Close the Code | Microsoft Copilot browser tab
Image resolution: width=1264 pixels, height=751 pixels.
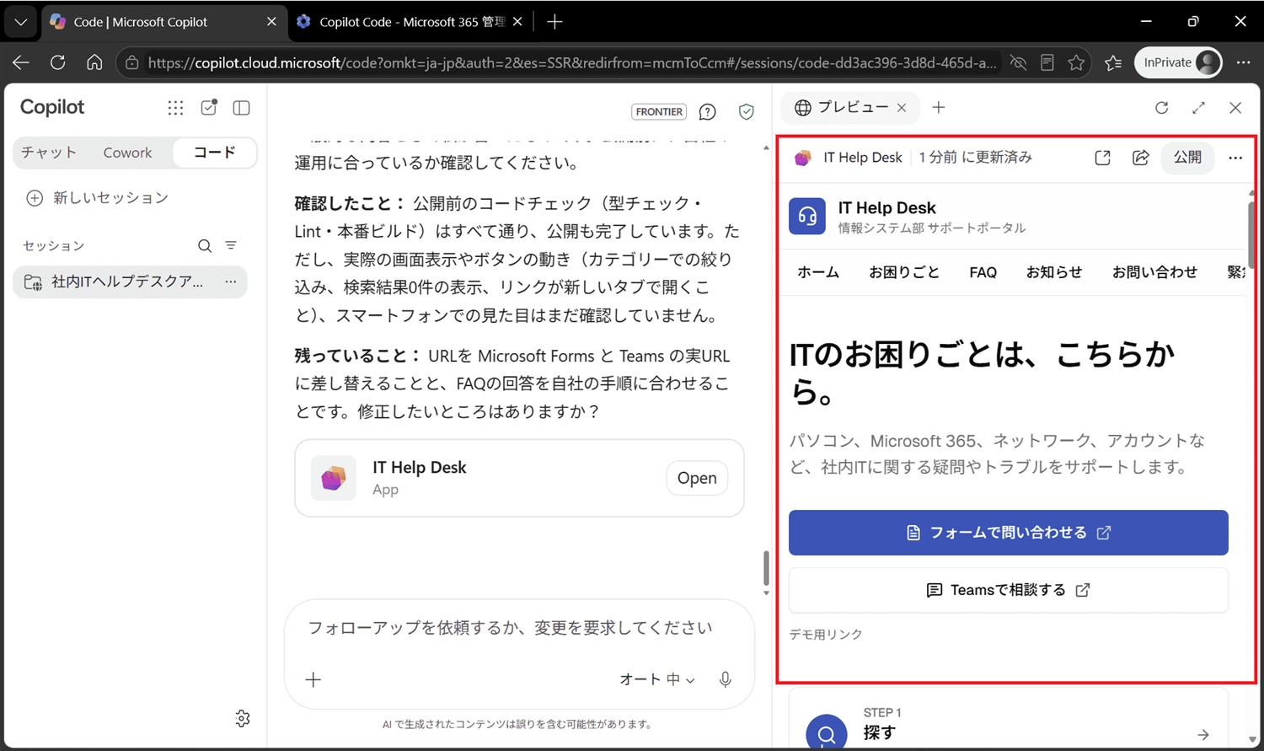pos(271,22)
